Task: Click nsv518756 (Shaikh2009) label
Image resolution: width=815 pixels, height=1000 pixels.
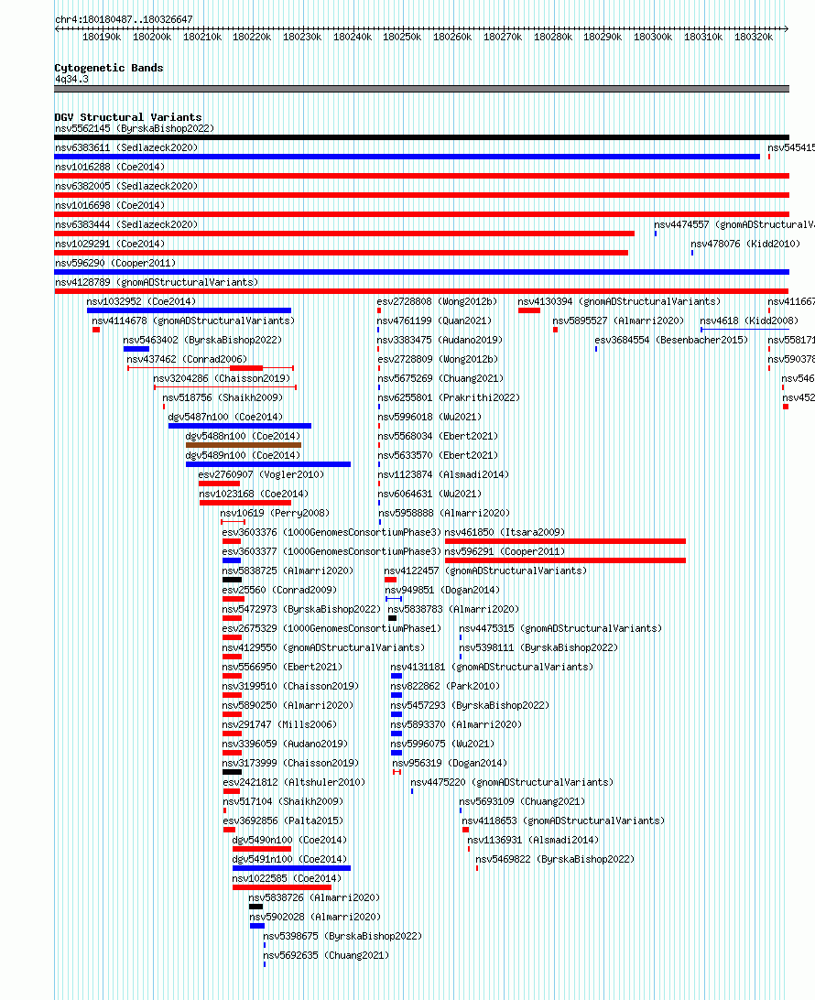Action: [x=223, y=397]
